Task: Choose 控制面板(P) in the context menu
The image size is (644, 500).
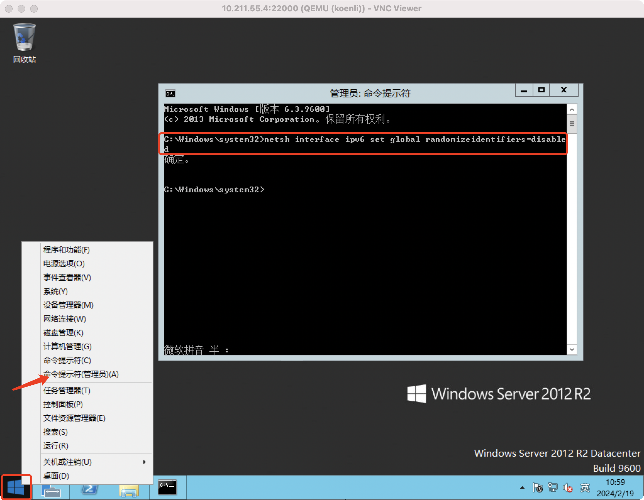Action: (63, 404)
